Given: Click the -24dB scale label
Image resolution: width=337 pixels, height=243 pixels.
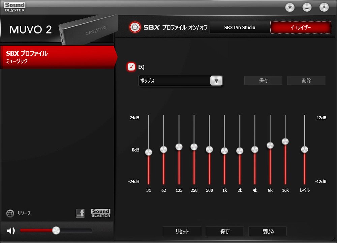Looking at the screenshot, I should (134, 182).
